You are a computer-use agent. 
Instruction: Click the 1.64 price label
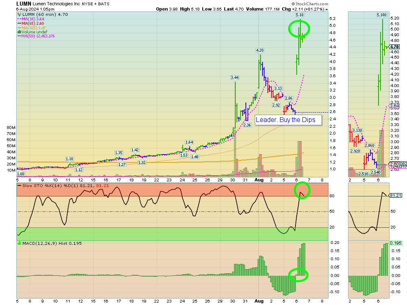(x=189, y=142)
